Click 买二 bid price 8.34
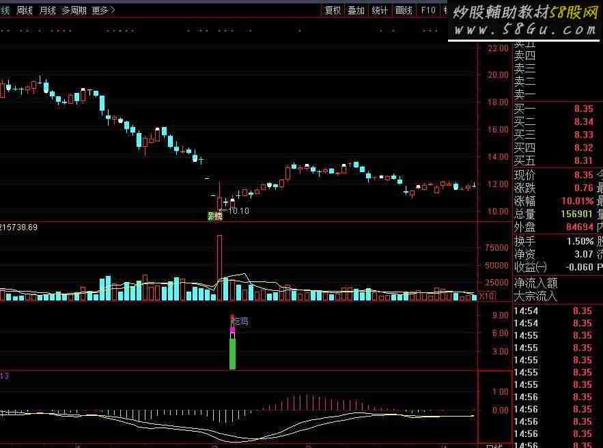The width and height of the screenshot is (603, 448). pyautogui.click(x=584, y=122)
